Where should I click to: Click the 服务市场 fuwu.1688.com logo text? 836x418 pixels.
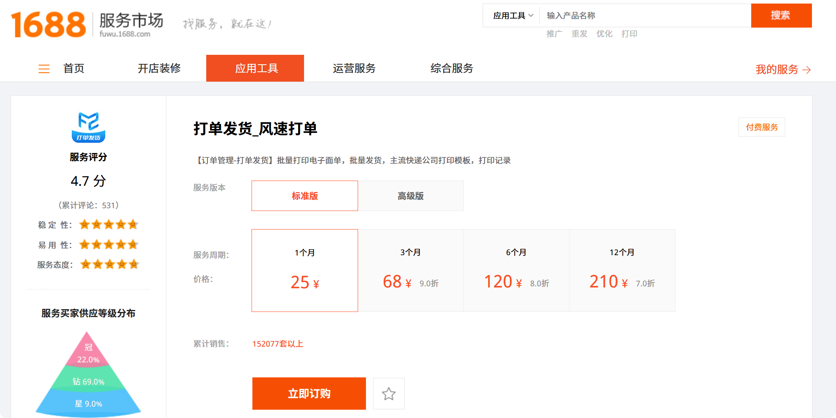pyautogui.click(x=131, y=24)
